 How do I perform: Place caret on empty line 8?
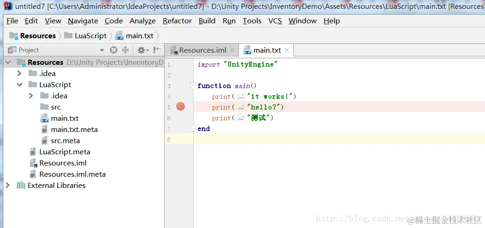339,139
